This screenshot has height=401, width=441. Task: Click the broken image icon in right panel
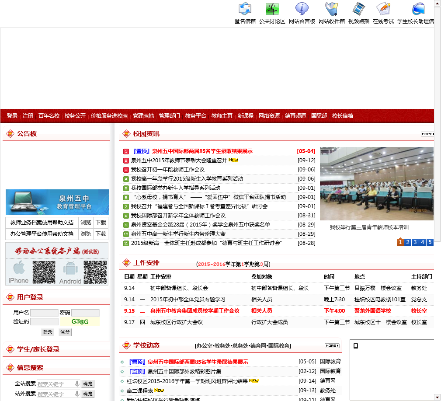point(356,346)
